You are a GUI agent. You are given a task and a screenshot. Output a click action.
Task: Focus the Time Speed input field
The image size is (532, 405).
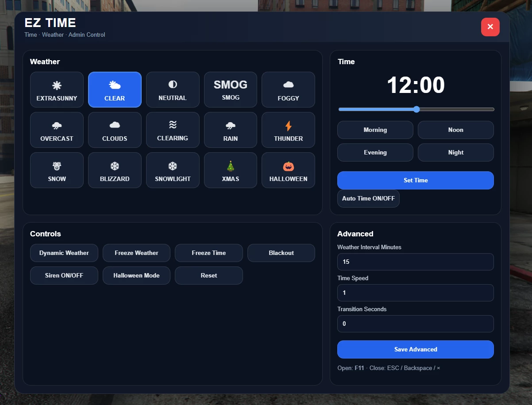416,293
